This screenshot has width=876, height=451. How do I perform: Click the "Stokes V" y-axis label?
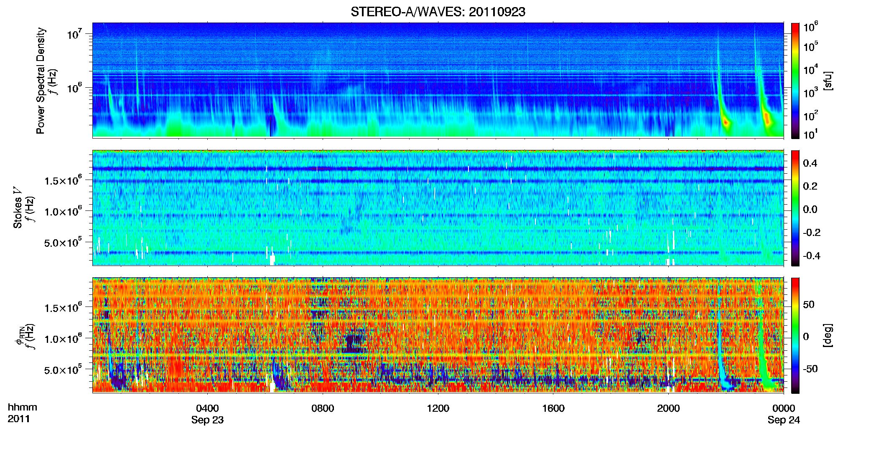coord(18,208)
